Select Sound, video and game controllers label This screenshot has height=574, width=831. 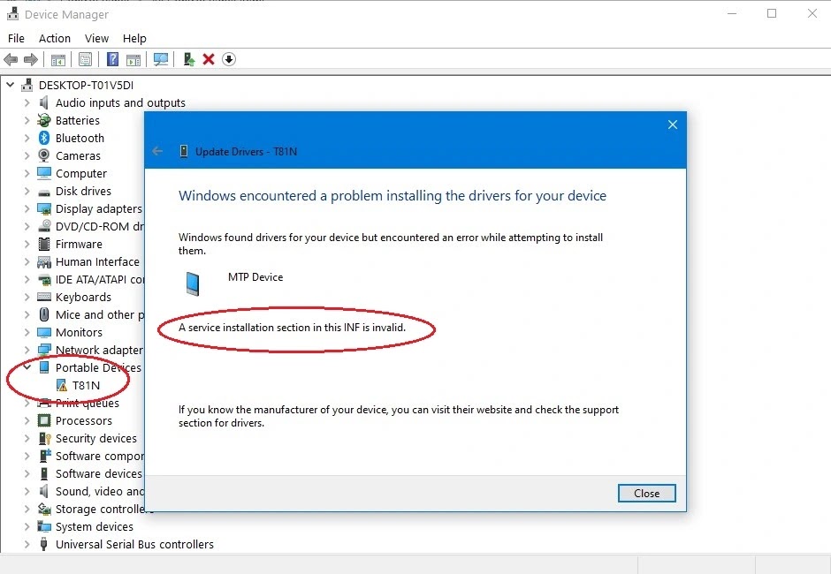pyautogui.click(x=100, y=491)
